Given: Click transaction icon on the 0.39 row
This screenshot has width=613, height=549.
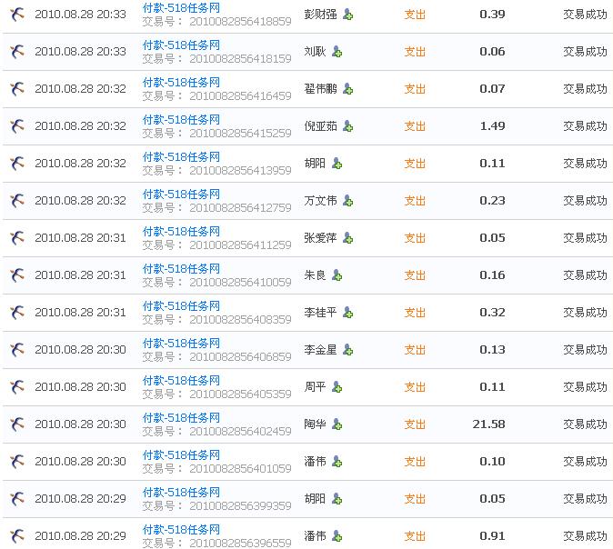Looking at the screenshot, I should [17, 15].
